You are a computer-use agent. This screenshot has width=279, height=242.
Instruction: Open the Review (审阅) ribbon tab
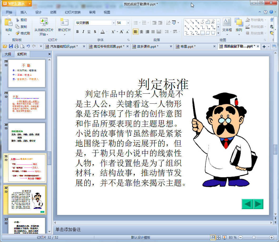[92, 12]
